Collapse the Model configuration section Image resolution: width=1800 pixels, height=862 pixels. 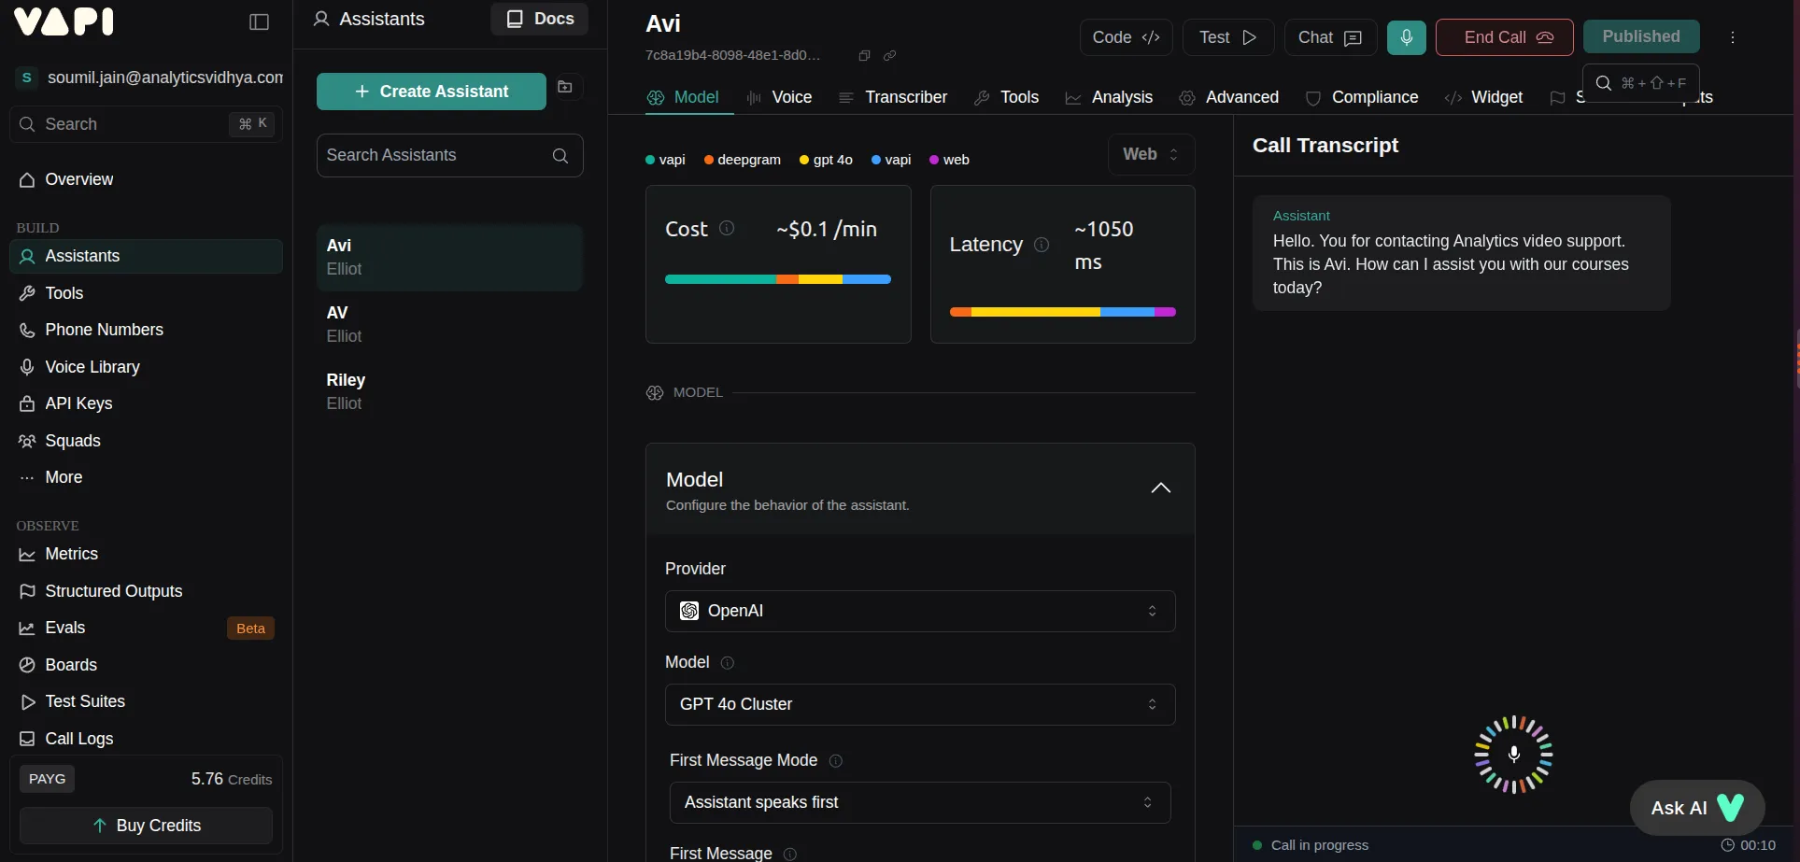[x=1161, y=488]
